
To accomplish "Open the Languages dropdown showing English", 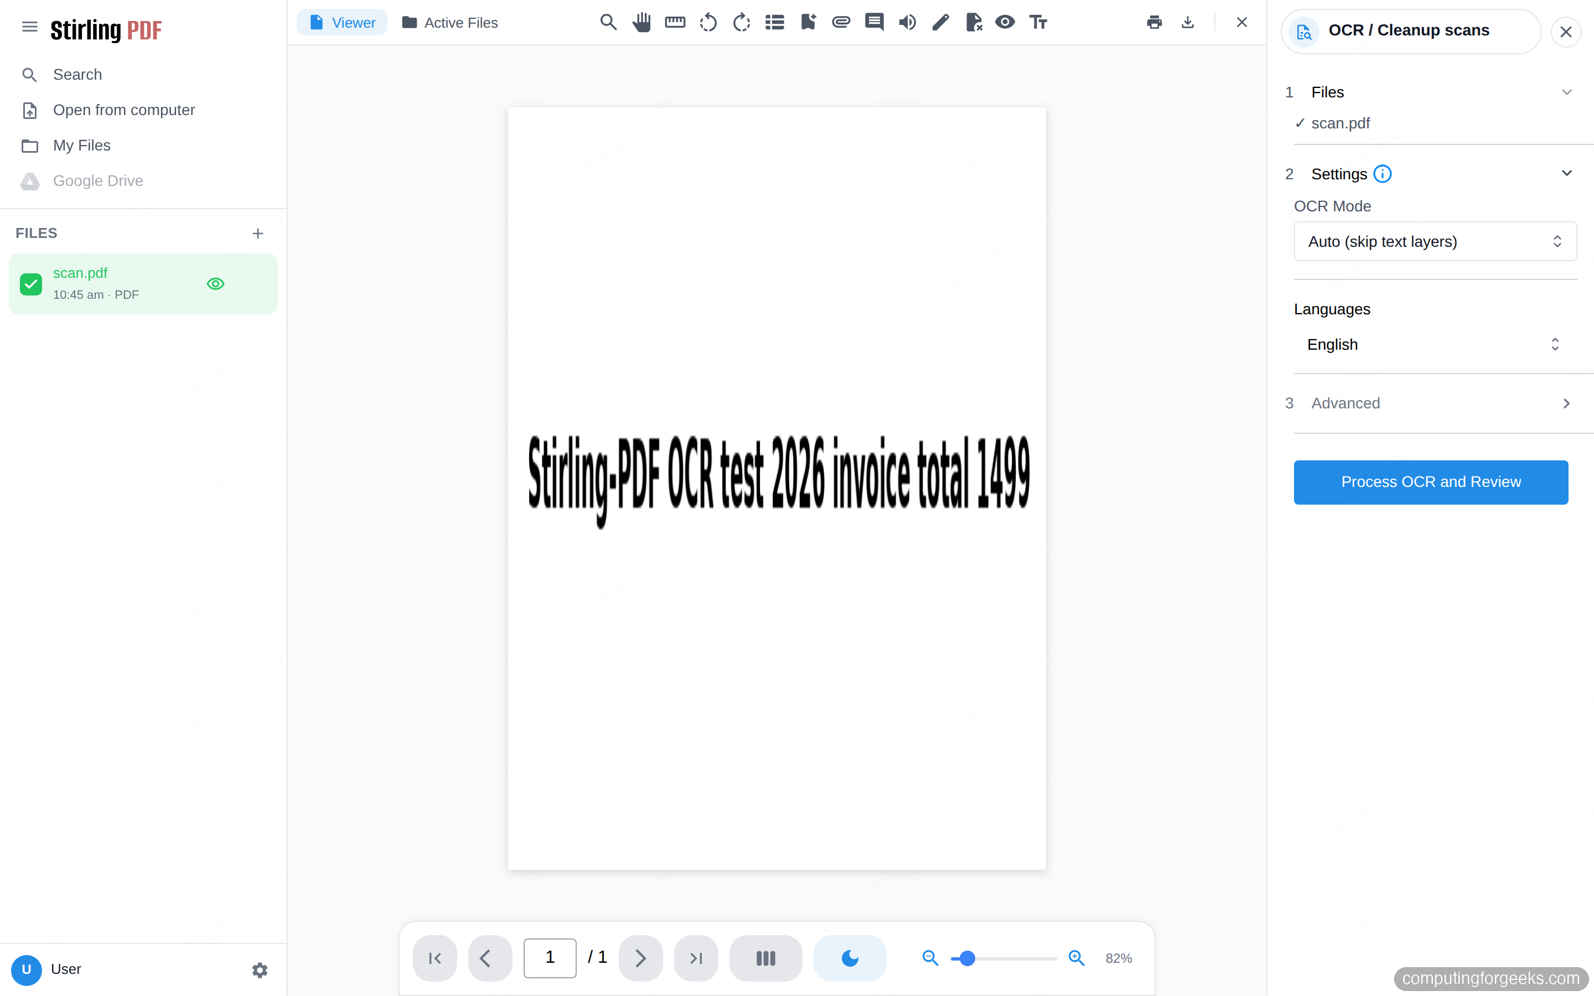I will pos(1435,345).
